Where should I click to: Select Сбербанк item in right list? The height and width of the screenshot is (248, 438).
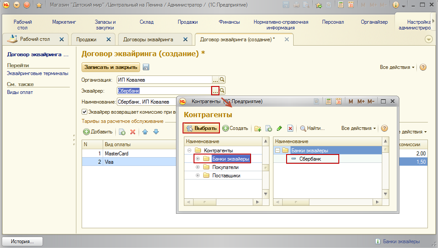310,158
